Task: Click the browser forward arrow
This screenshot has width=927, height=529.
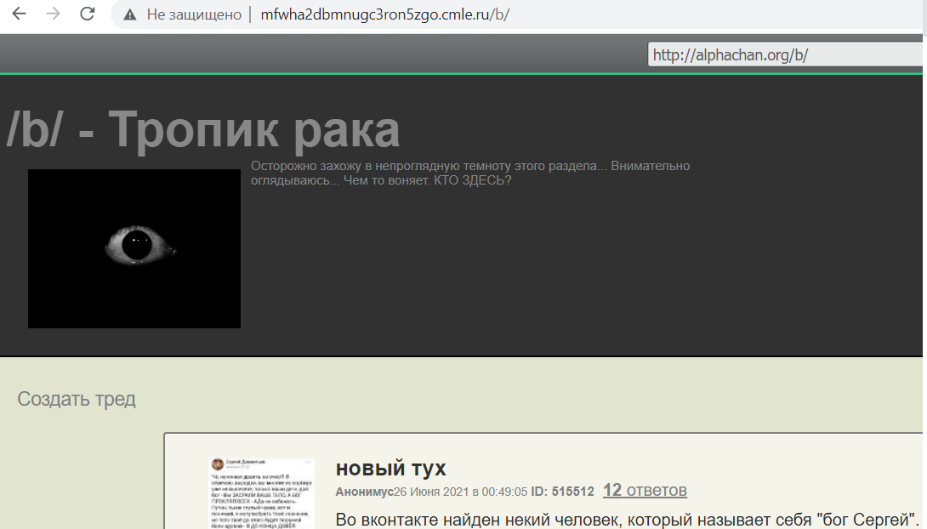Action: click(53, 14)
